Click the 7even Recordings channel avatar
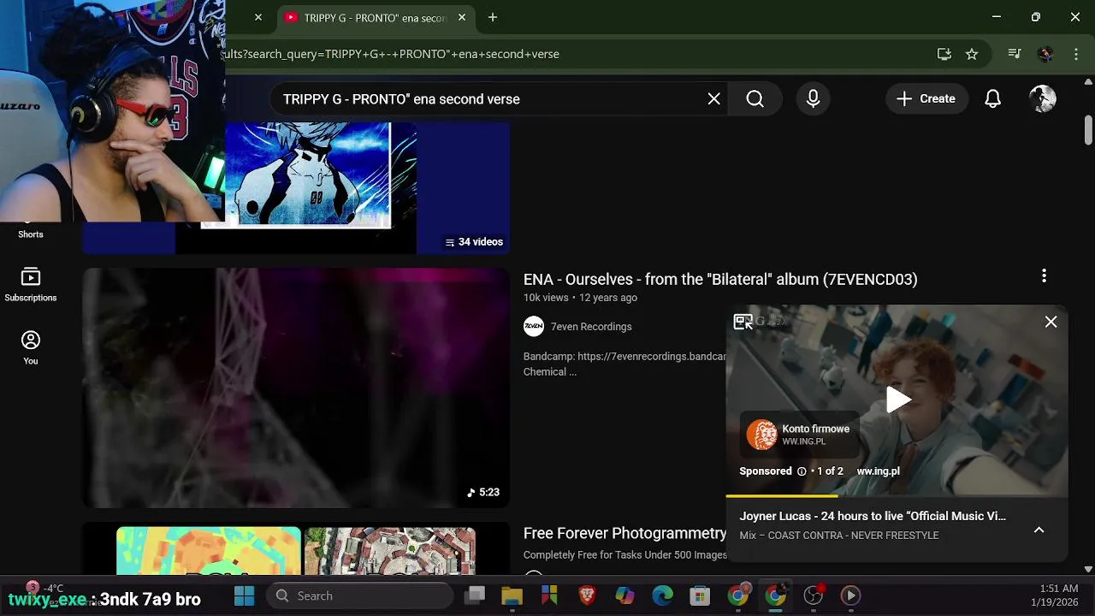This screenshot has width=1095, height=616. (534, 327)
